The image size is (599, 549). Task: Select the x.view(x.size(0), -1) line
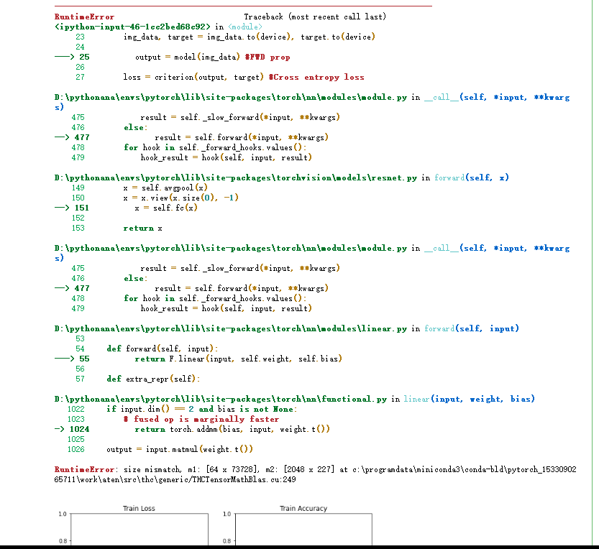180,198
